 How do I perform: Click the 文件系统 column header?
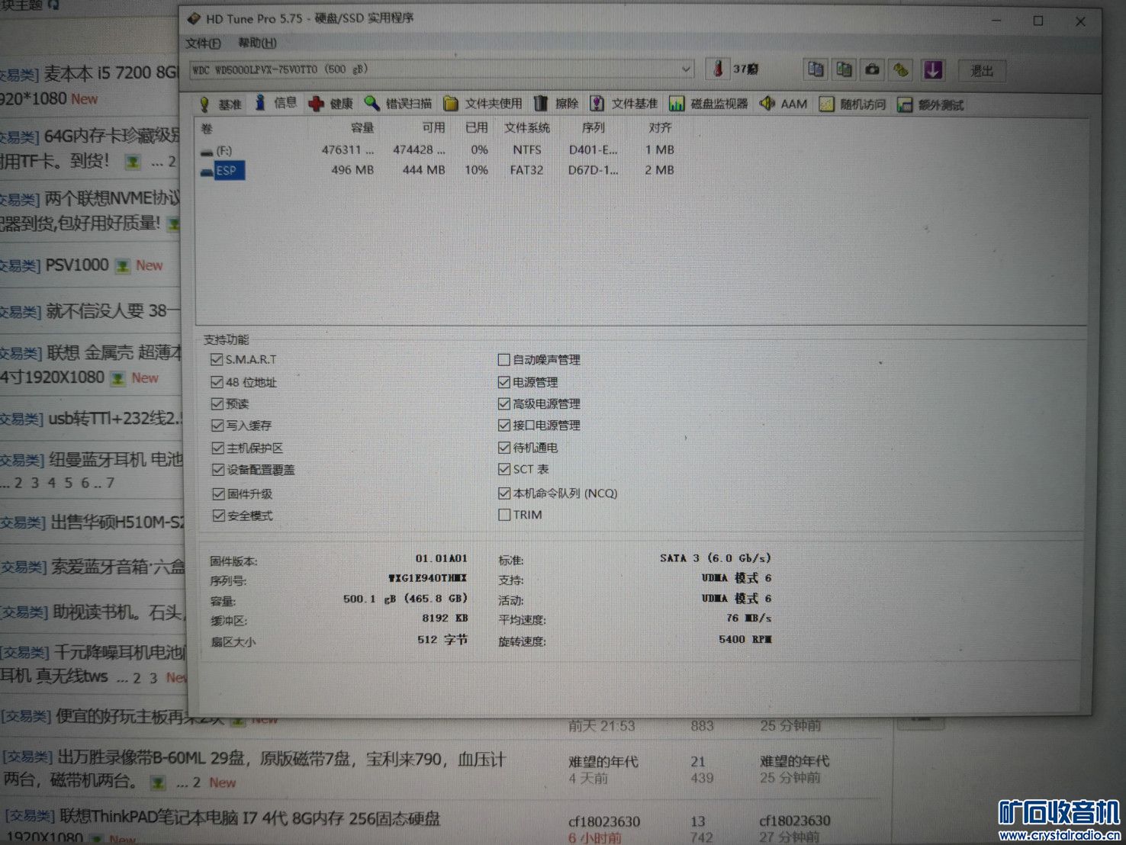pos(527,128)
